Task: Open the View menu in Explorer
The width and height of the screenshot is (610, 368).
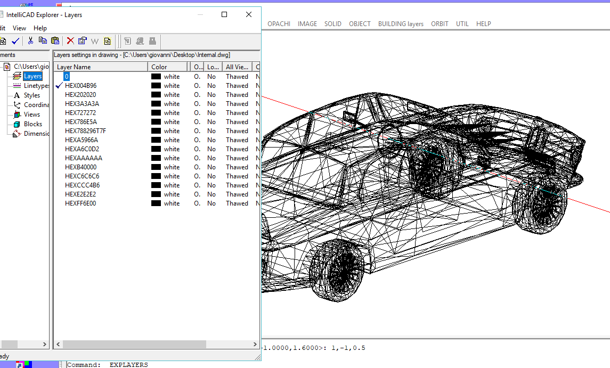Action: [x=19, y=28]
